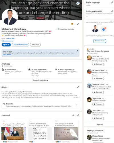Edit Public profile & URL pencil

coord(112,11)
